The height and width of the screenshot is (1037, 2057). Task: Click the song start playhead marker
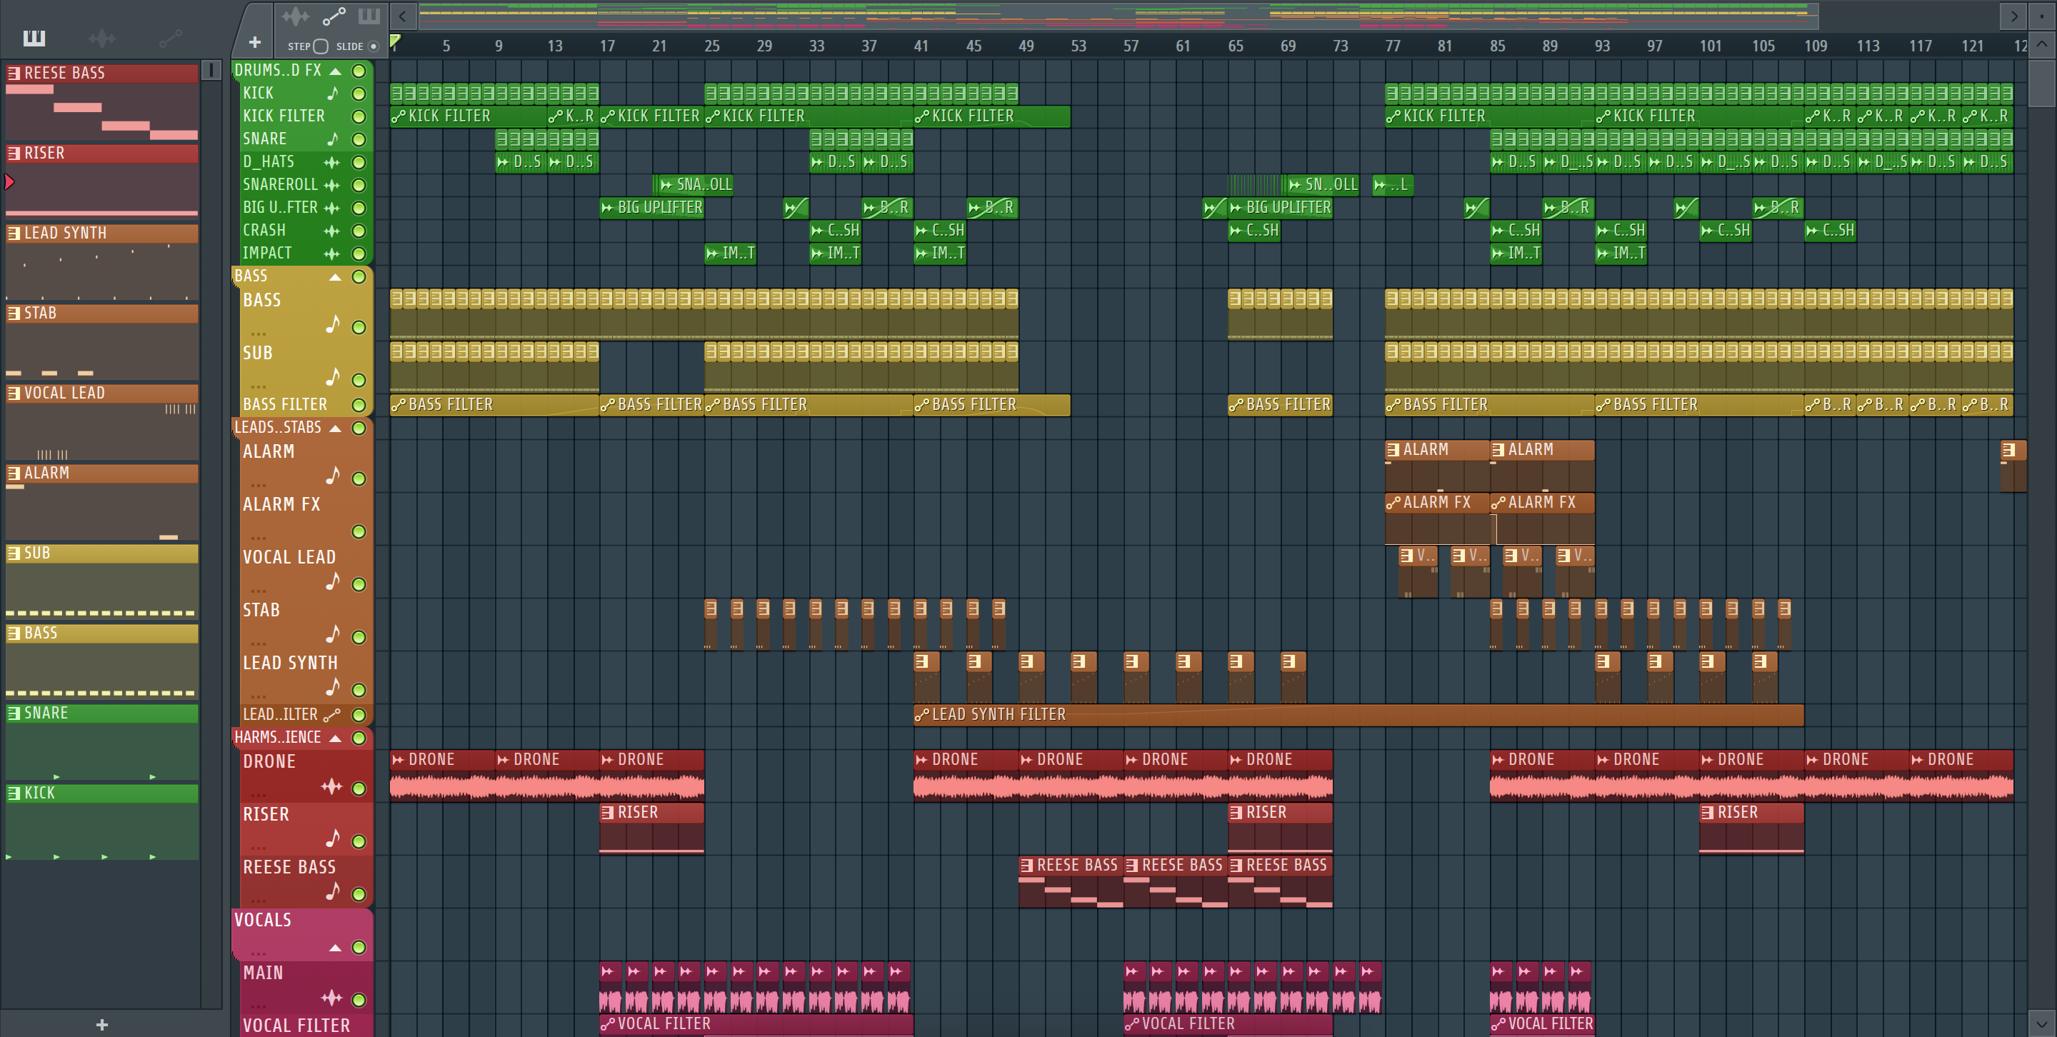(x=394, y=40)
